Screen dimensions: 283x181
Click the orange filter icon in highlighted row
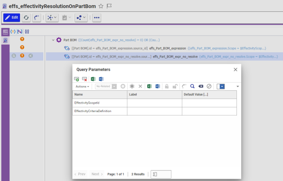[22, 56]
